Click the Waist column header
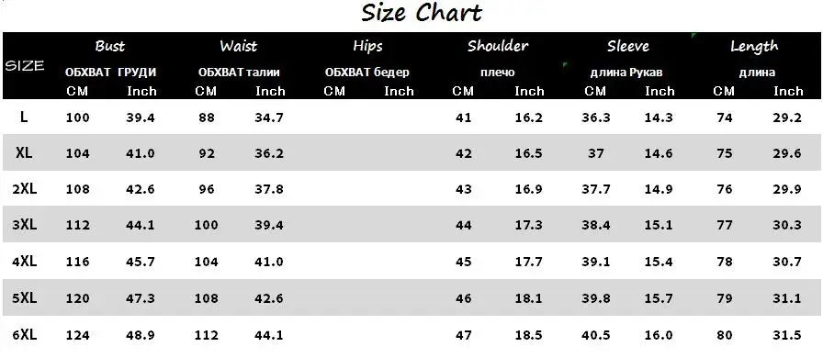 tap(239, 46)
